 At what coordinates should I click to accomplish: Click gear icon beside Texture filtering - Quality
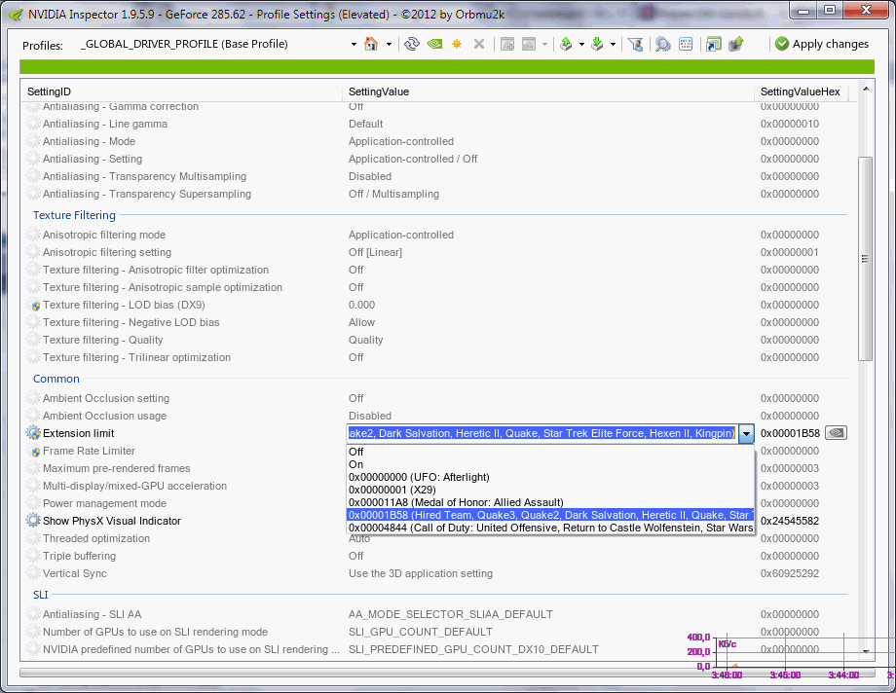33,340
